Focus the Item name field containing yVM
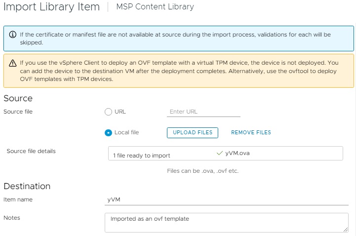 (x=227, y=199)
